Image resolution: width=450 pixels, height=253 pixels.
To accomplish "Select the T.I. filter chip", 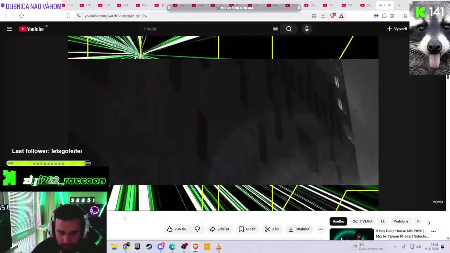I will (382, 221).
